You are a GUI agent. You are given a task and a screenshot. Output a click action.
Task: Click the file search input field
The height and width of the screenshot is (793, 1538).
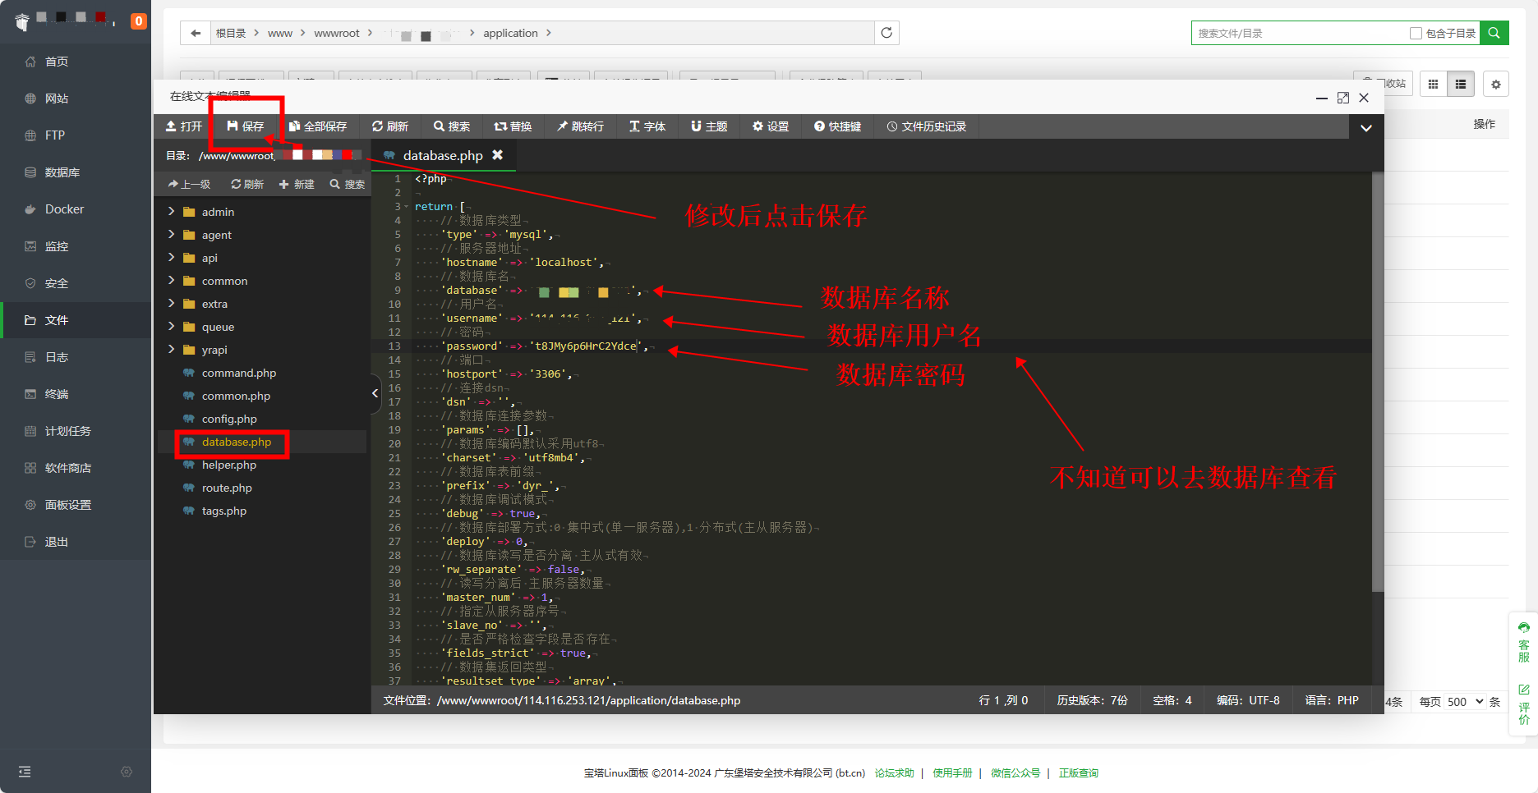pos(1298,33)
